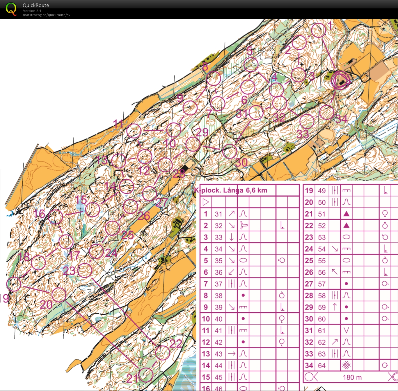Click control code '38' in the table
Screen dimensions: 398x391
pyautogui.click(x=219, y=295)
